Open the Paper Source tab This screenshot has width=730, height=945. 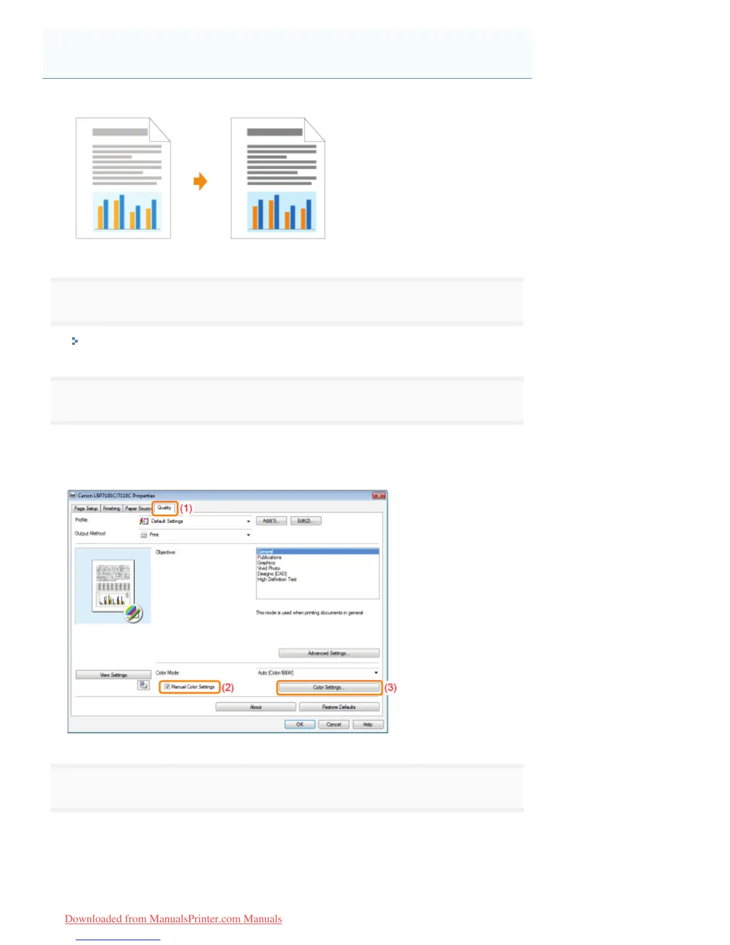(x=138, y=508)
